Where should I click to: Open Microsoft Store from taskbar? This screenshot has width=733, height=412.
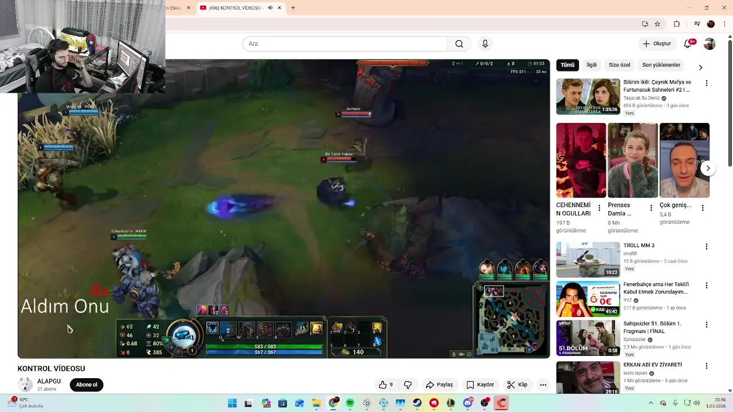pos(282,403)
